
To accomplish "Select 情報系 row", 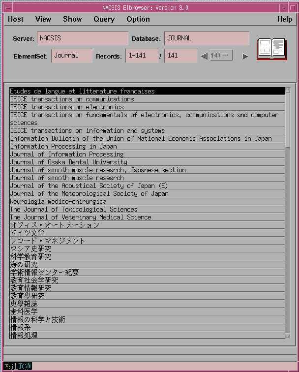I will tap(147, 327).
